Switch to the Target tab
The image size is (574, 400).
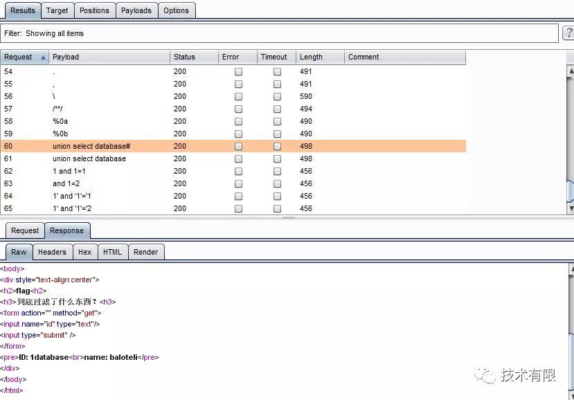[x=57, y=10]
